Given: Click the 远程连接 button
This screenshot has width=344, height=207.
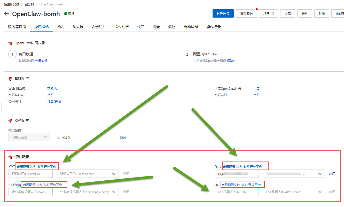Looking at the screenshot, I should click(x=223, y=14).
